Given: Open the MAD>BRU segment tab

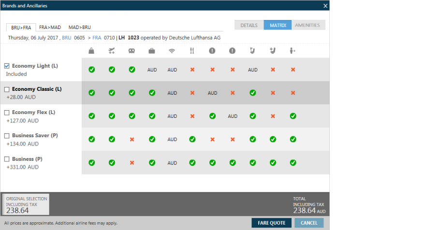Looking at the screenshot, I should pyautogui.click(x=79, y=28).
